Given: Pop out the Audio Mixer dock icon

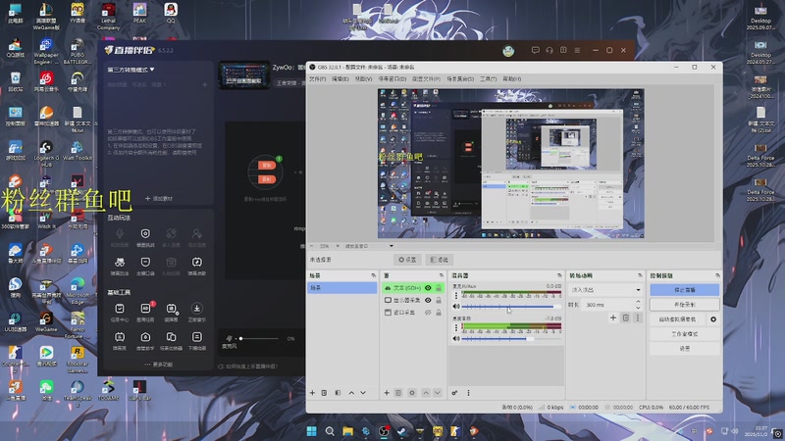Looking at the screenshot, I should [x=559, y=275].
